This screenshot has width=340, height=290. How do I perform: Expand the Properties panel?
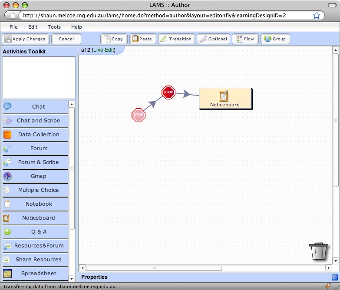(334, 277)
